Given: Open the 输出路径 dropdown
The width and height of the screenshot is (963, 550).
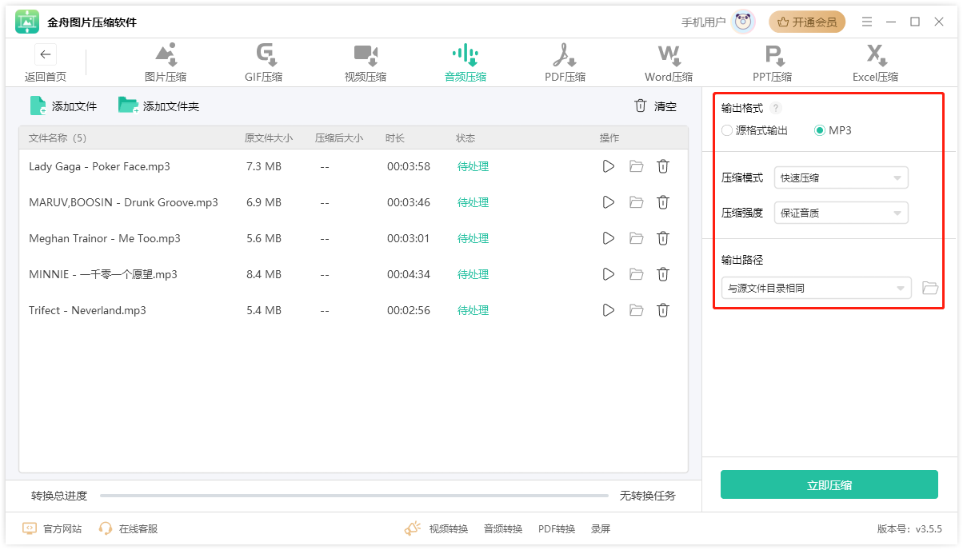Looking at the screenshot, I should [816, 288].
